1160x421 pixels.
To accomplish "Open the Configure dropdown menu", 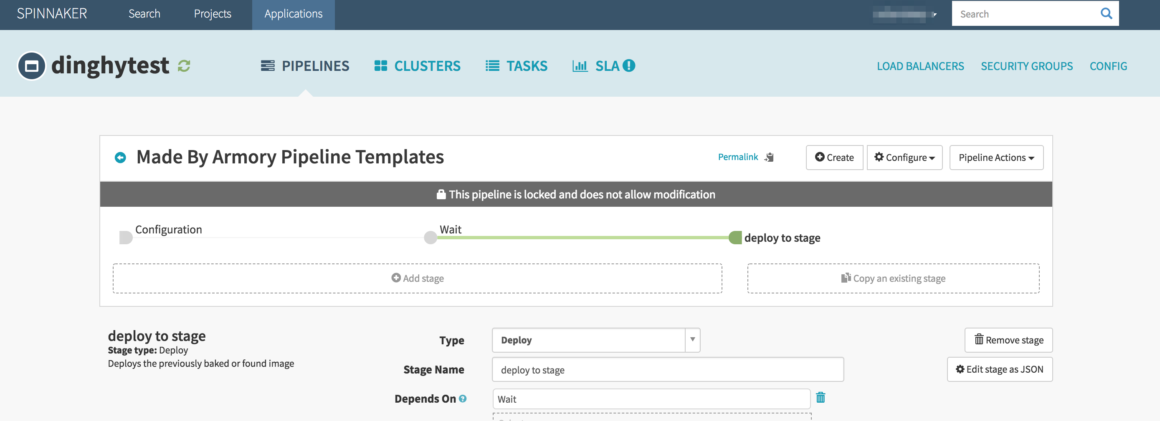I will click(904, 157).
